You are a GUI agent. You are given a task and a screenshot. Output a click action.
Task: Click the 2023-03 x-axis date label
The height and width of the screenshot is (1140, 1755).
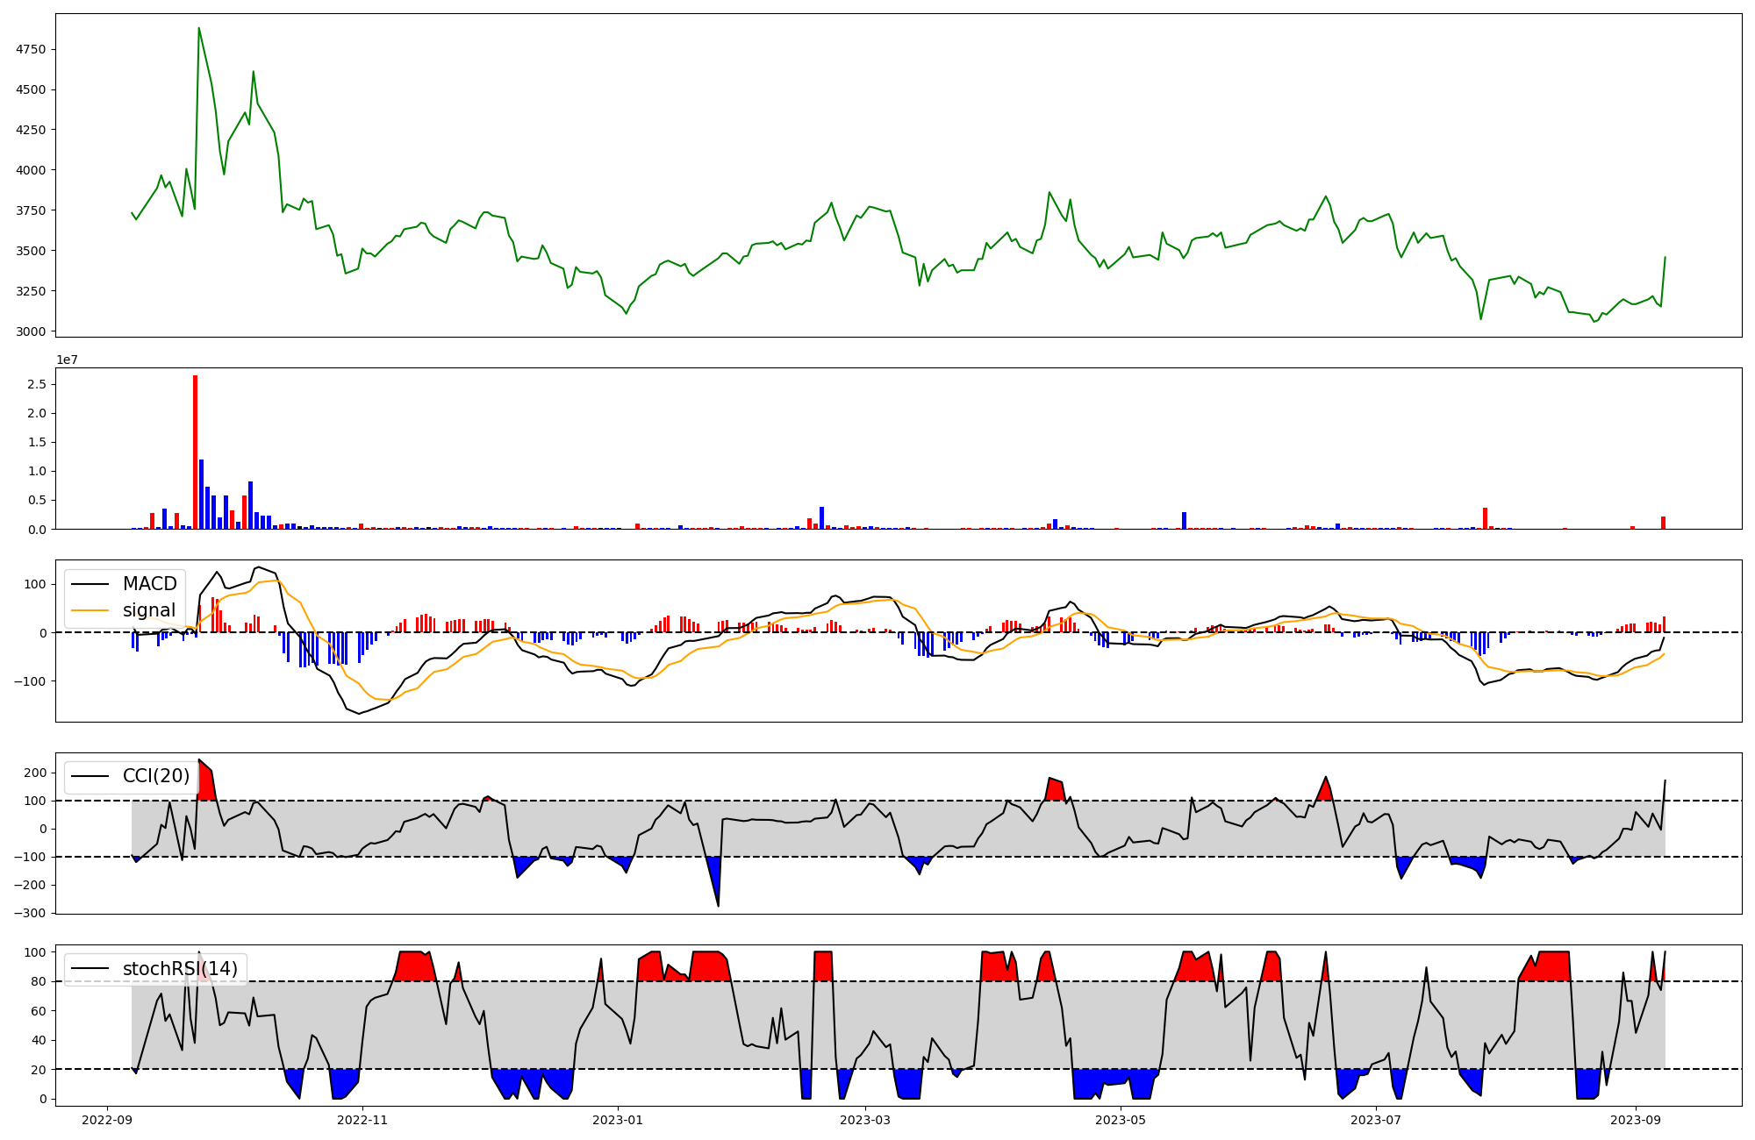click(866, 1120)
